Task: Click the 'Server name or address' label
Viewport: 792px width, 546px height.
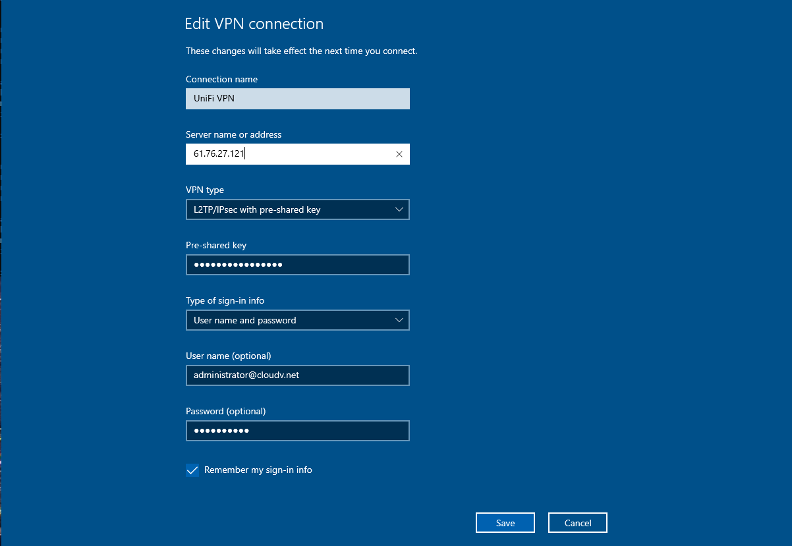Action: point(234,134)
